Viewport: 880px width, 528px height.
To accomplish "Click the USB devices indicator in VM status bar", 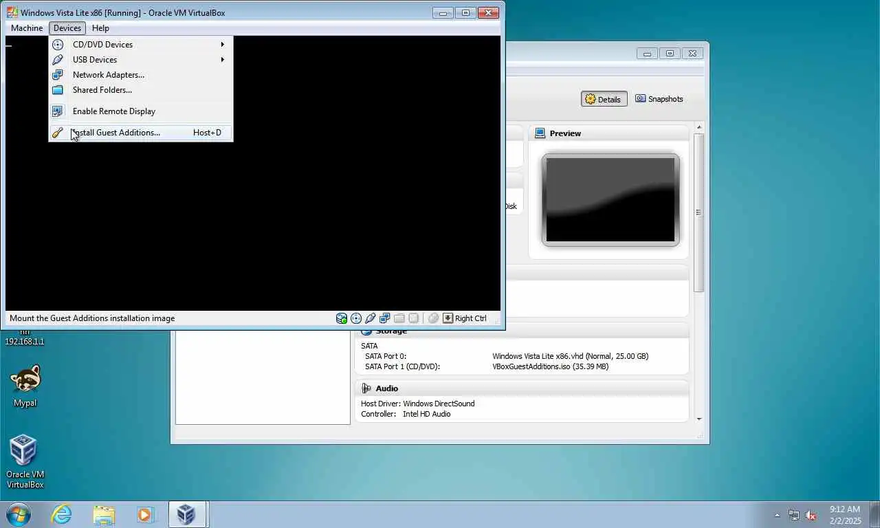I will click(371, 318).
